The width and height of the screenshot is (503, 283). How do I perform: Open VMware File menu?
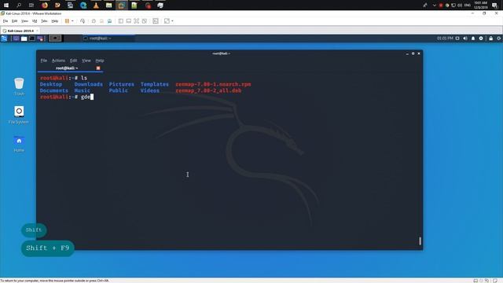coord(6,21)
